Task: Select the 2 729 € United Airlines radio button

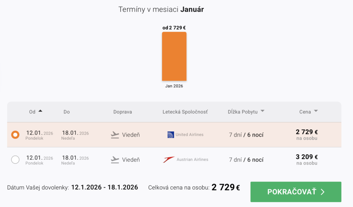Action: pos(16,135)
